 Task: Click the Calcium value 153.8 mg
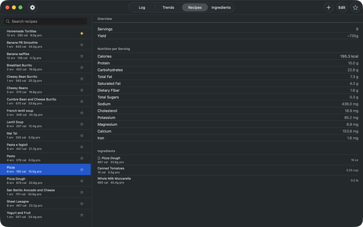(350, 131)
